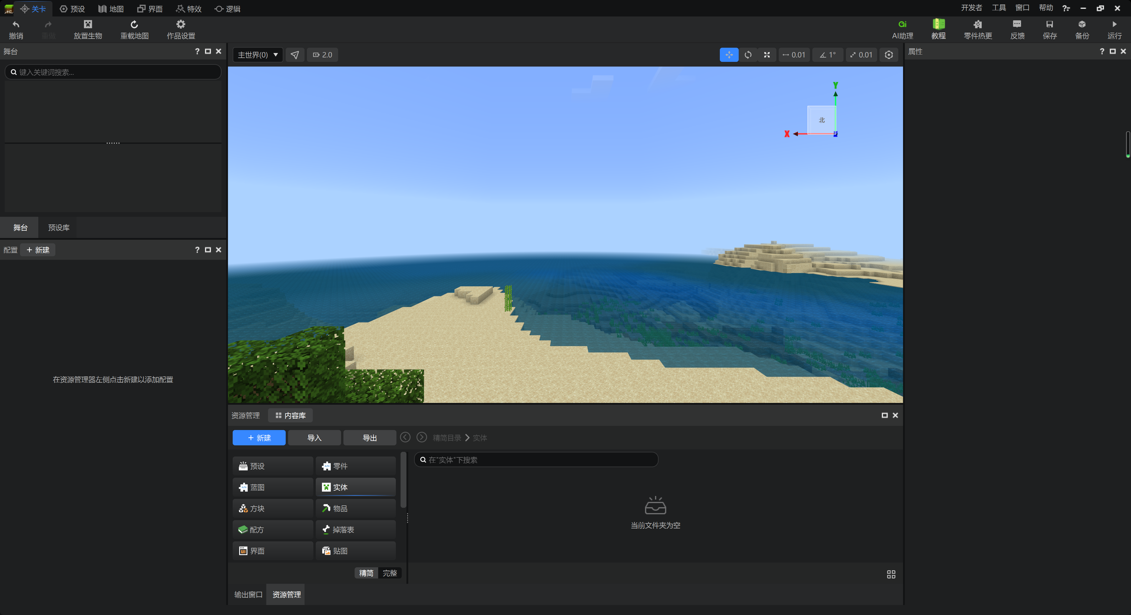Click the grid view icon in resource panel

click(x=891, y=574)
